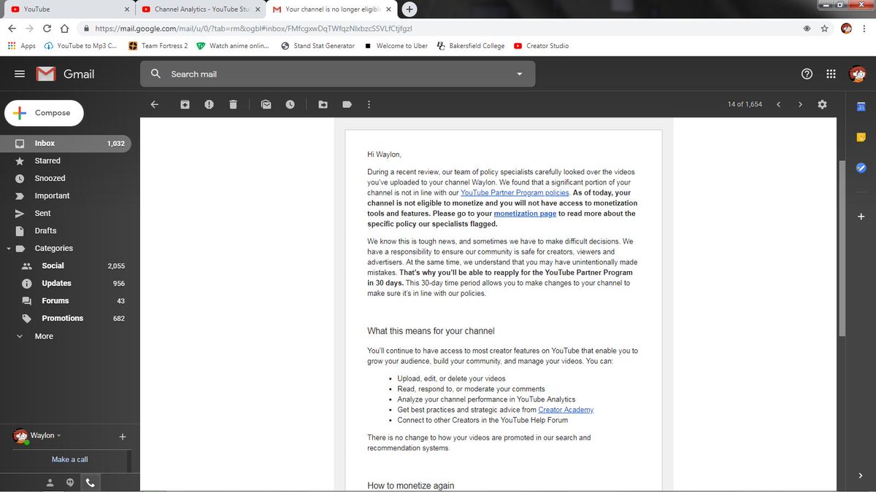Open the Support question mark icon
The height and width of the screenshot is (492, 876).
coord(807,74)
